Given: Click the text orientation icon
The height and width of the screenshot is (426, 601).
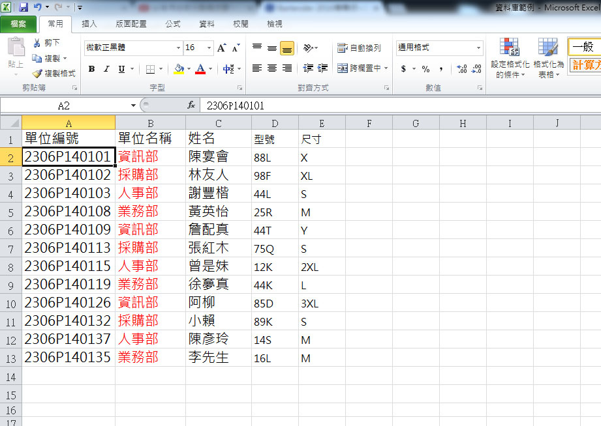Looking at the screenshot, I should click(308, 48).
